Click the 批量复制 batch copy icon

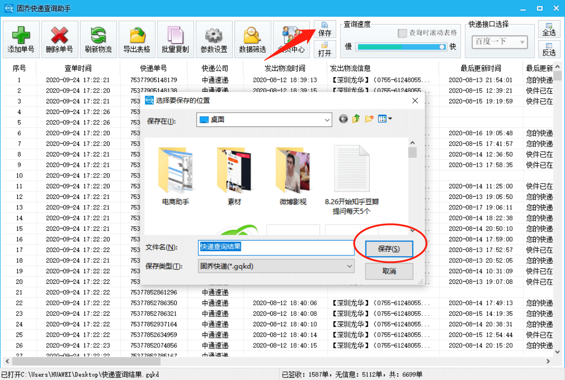(175, 39)
